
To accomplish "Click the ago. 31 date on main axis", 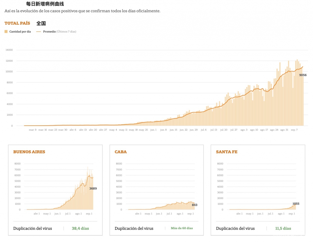I will click(284, 130).
